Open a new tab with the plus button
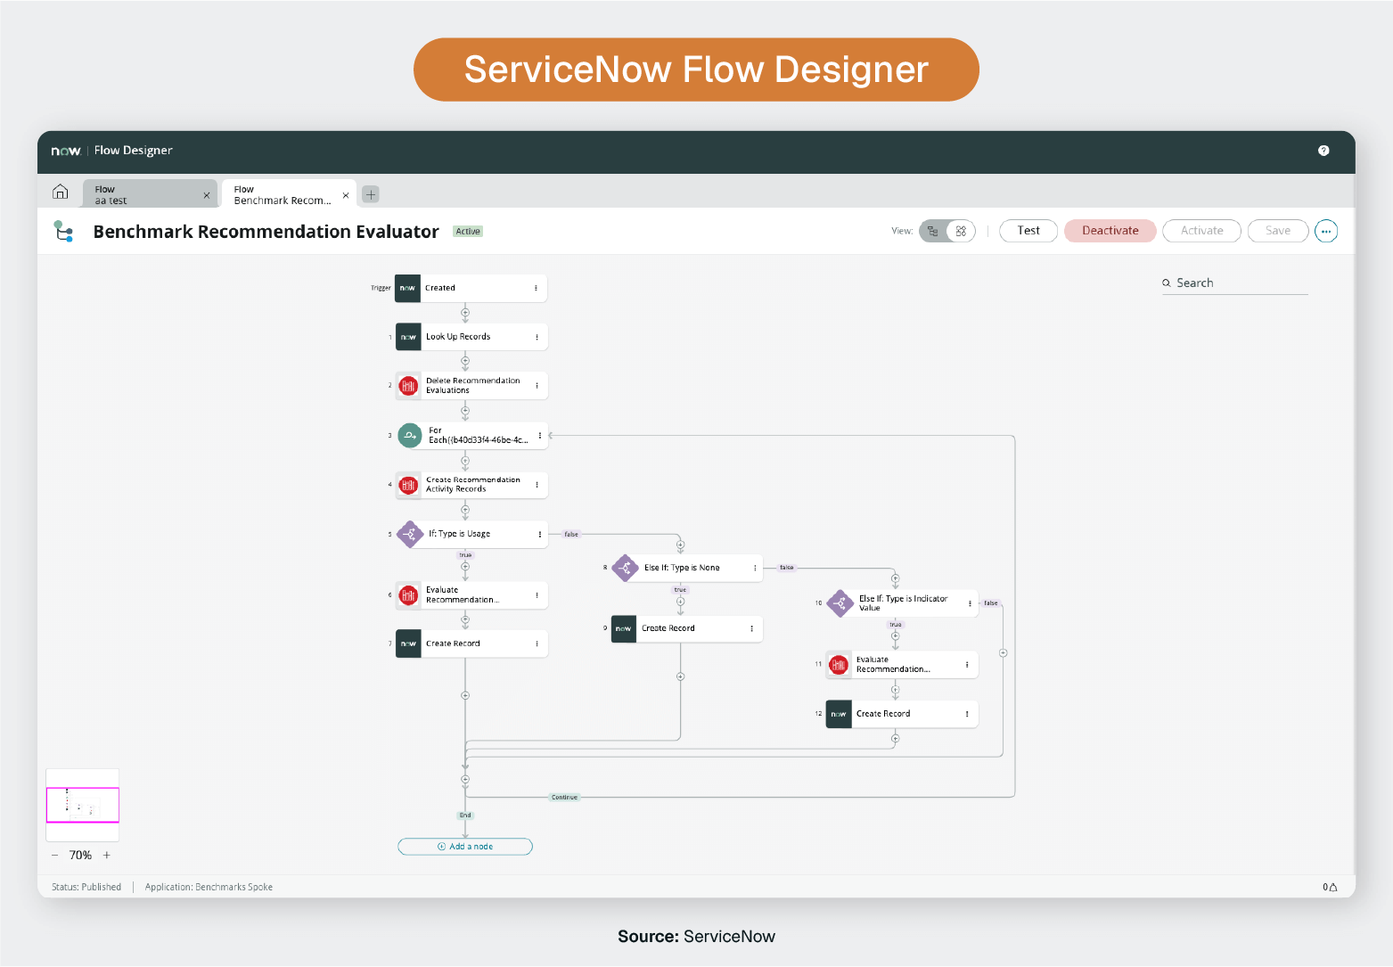 pos(370,193)
